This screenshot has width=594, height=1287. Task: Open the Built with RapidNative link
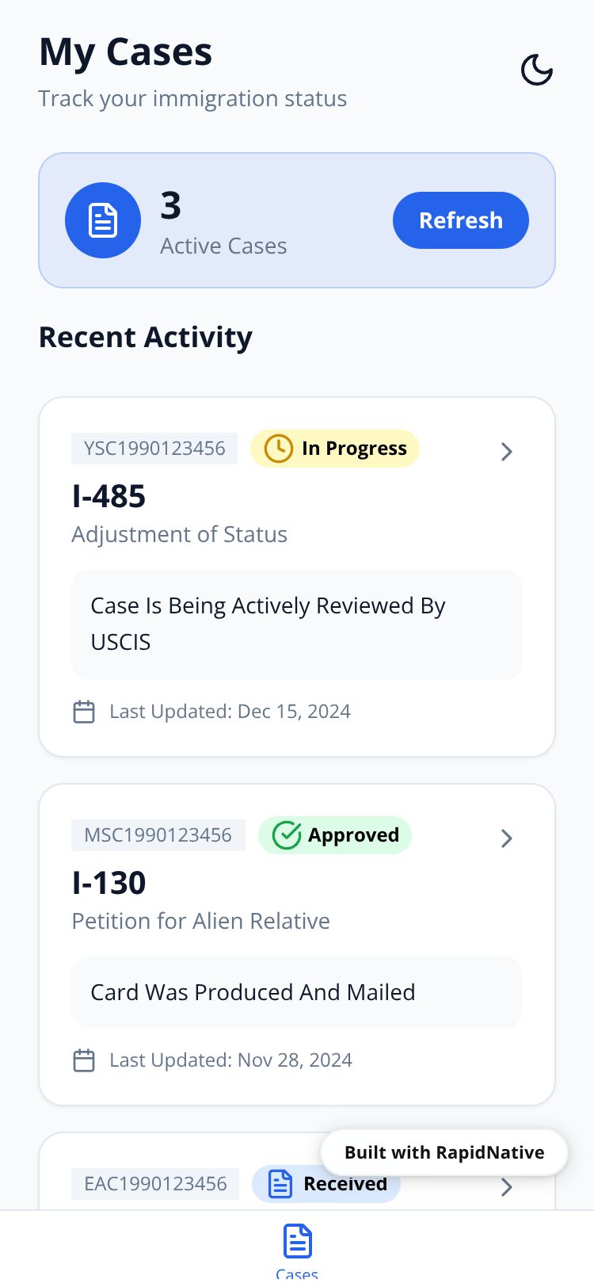[444, 1152]
